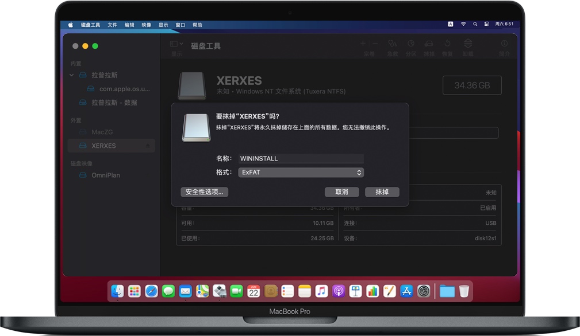Select the Erase icon in the toolbar

point(428,44)
